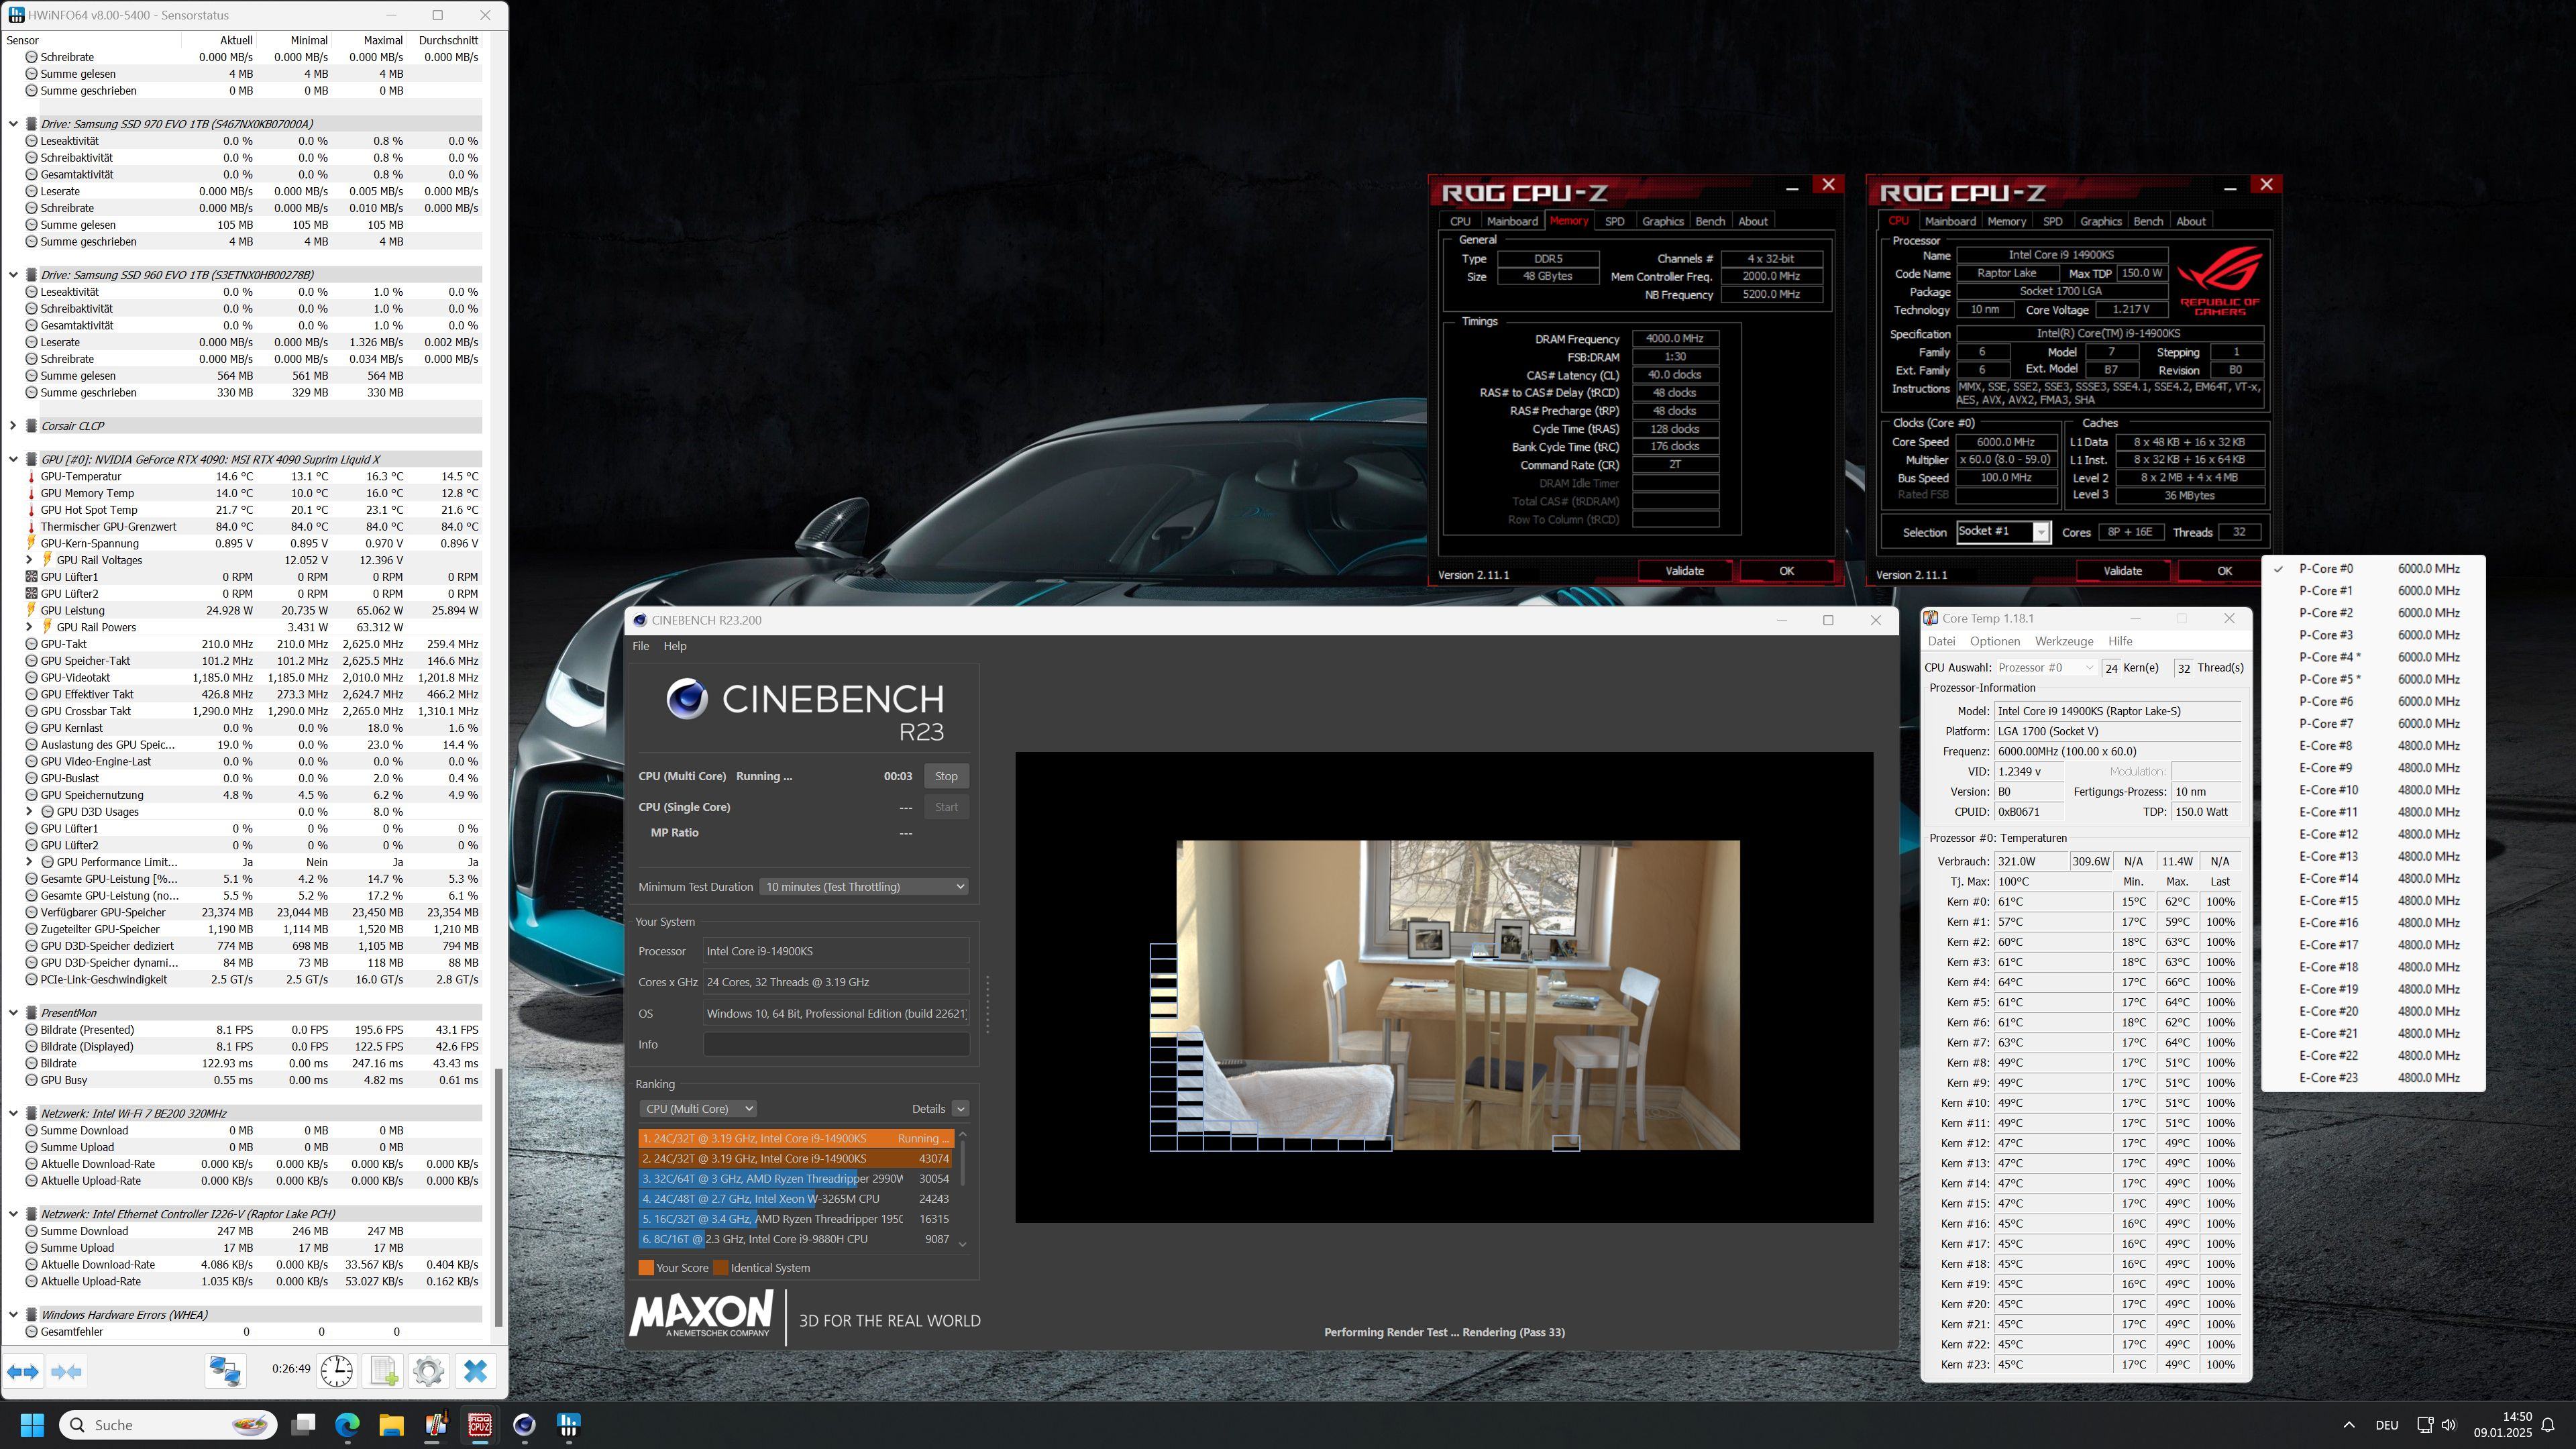
Task: Select P-Core #7 in core list
Action: point(2372,724)
